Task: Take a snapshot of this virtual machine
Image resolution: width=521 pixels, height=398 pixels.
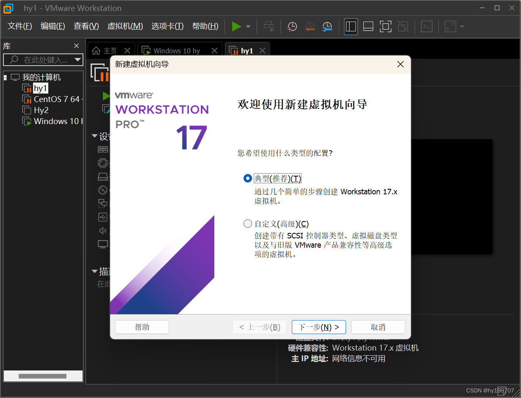Action: pos(292,27)
